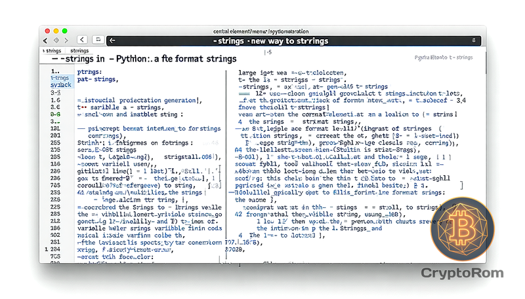Minimize the window with the yellow button
Viewport: 525px width, 299px height.
pyautogui.click(x=56, y=31)
